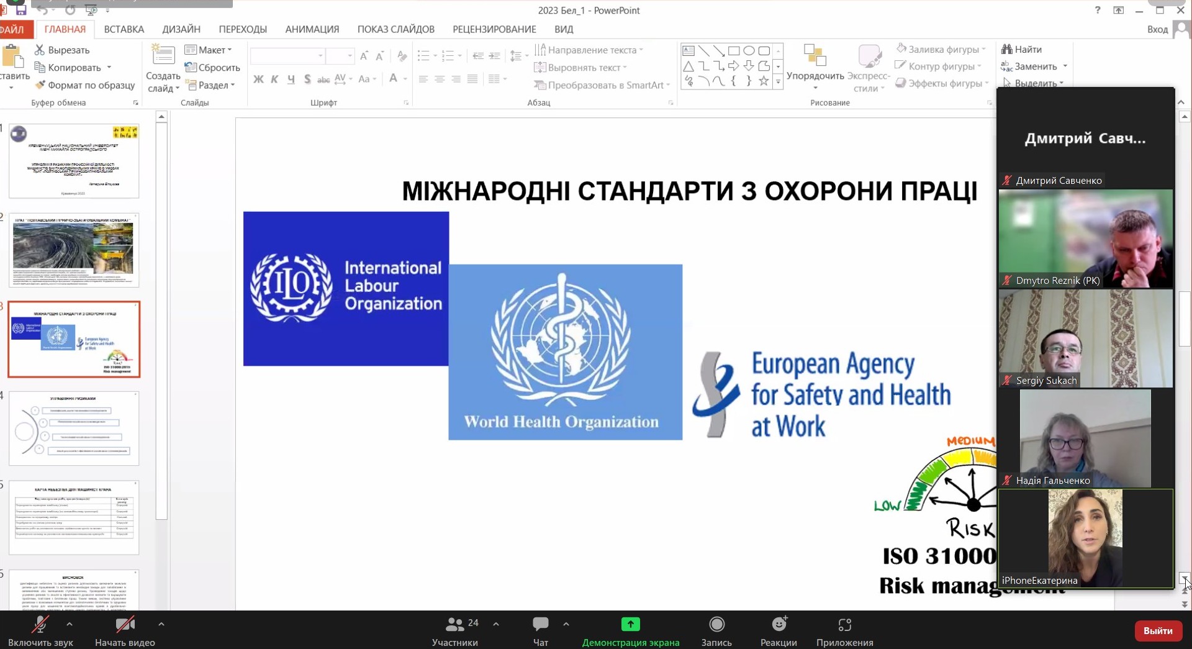The image size is (1192, 649).
Task: Unmute microphone with Включить звук
Action: (40, 631)
